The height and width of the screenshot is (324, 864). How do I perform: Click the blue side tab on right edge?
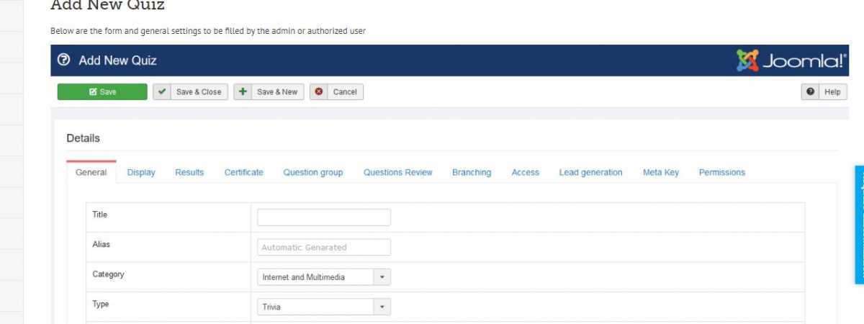point(860,225)
